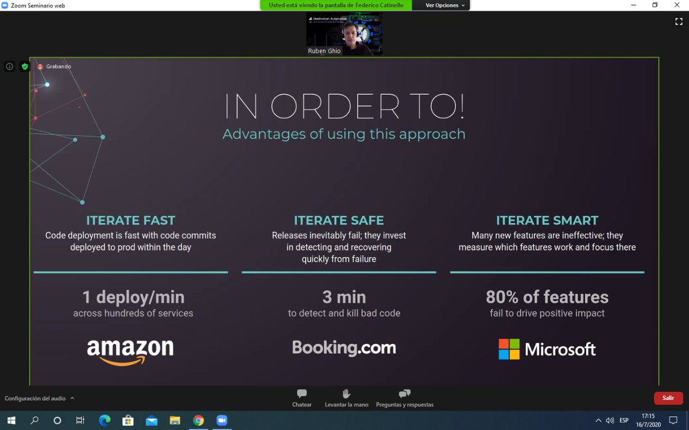
Task: Open Preguntas y respuestas panel
Action: click(405, 398)
